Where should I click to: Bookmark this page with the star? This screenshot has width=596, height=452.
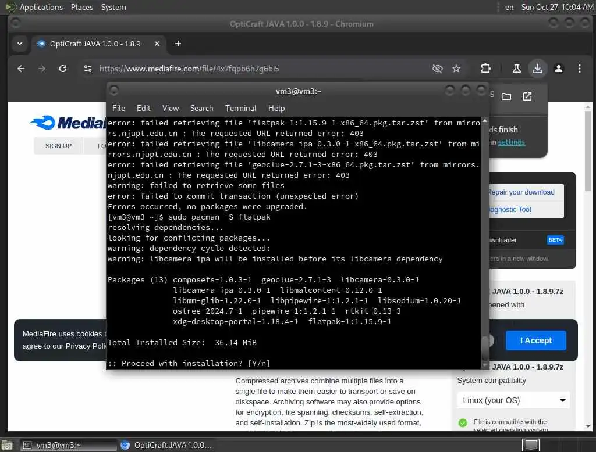tap(456, 69)
